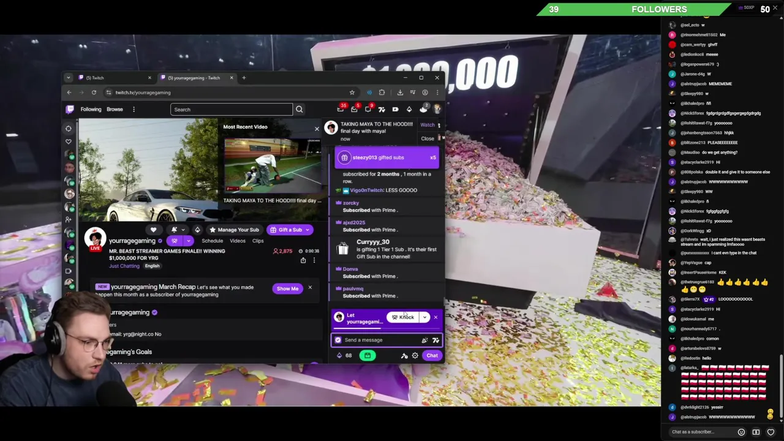
Task: Click the 68 Bits balance in chat
Action: click(344, 356)
